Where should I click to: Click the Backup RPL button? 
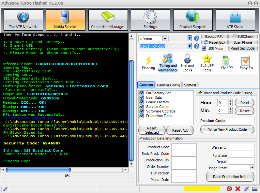tap(214, 37)
